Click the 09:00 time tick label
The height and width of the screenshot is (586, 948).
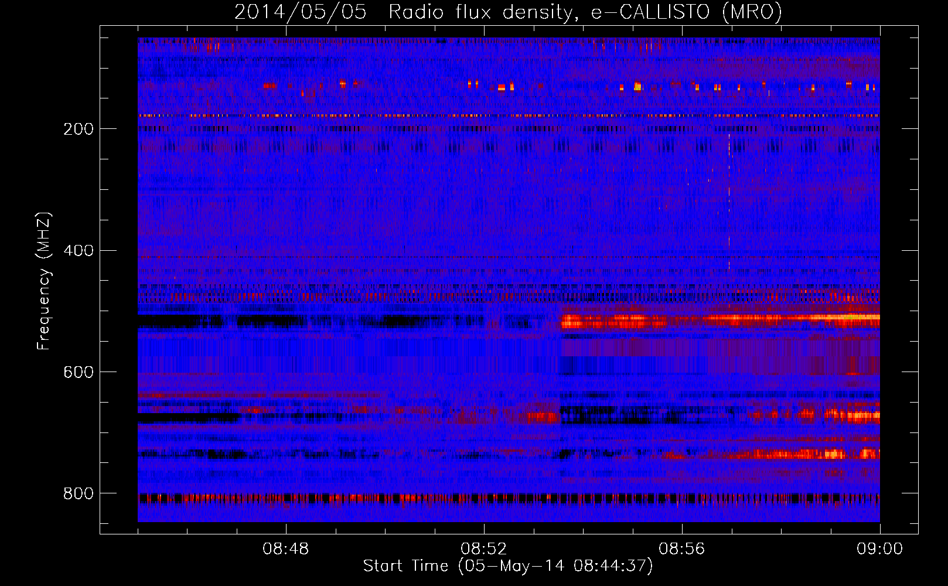(x=879, y=549)
